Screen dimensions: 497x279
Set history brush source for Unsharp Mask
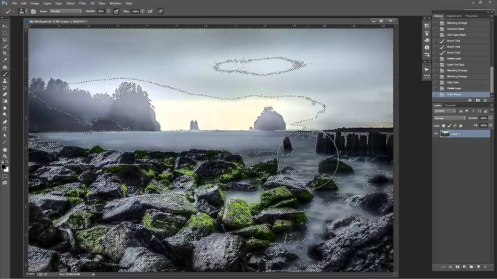(435, 29)
